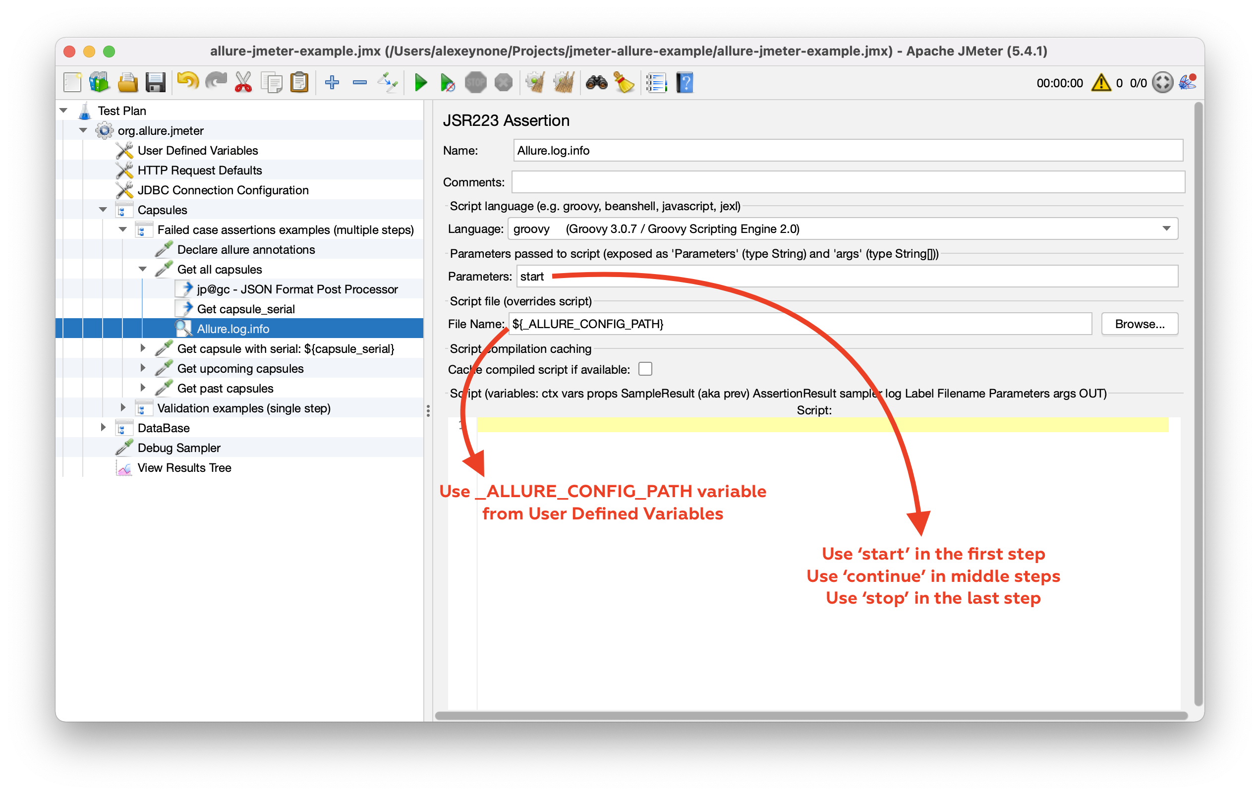
Task: Click the split pane divider handle dots
Action: (428, 411)
